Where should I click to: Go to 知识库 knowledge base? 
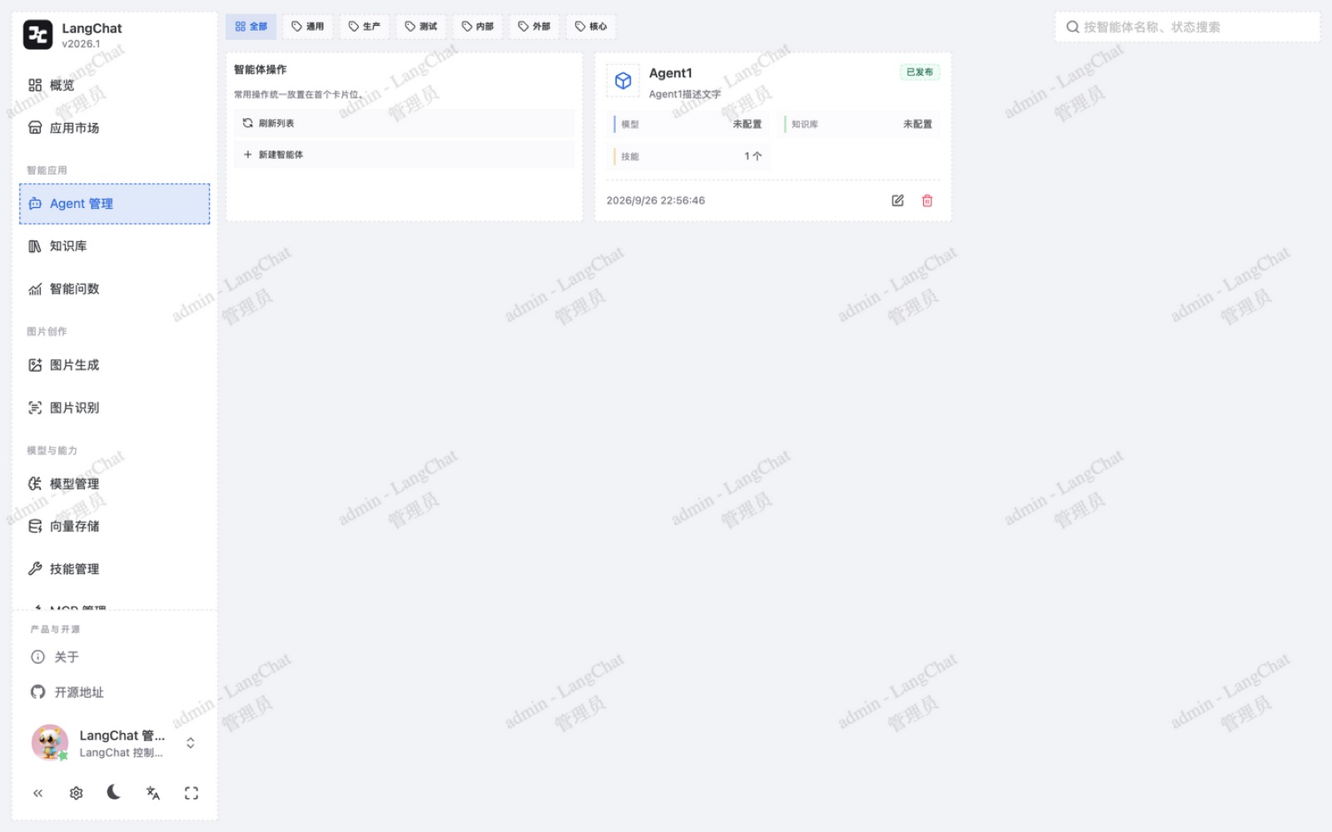pyautogui.click(x=115, y=246)
